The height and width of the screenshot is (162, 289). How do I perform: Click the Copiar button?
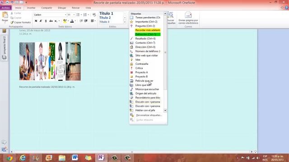point(16,18)
